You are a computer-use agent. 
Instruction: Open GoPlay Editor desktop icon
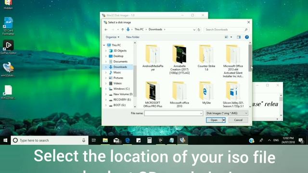point(8,47)
